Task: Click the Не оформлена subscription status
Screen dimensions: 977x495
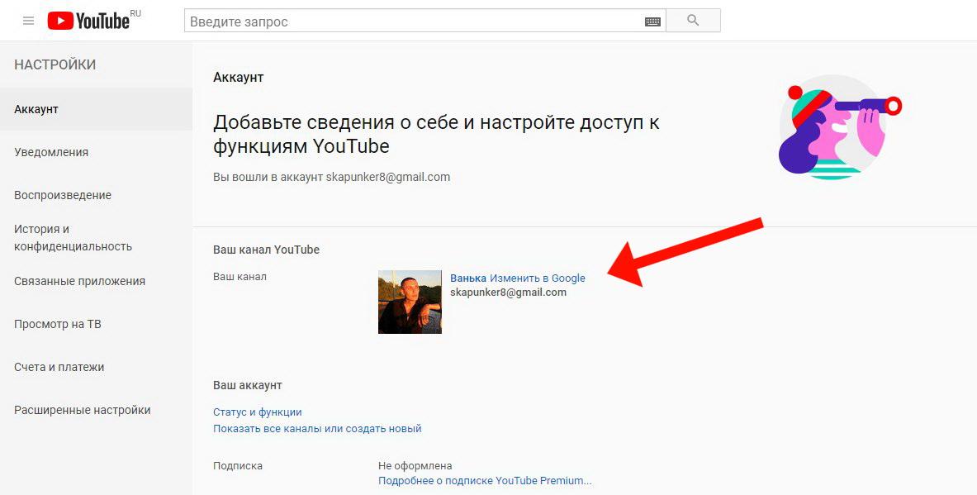Action: pyautogui.click(x=415, y=466)
